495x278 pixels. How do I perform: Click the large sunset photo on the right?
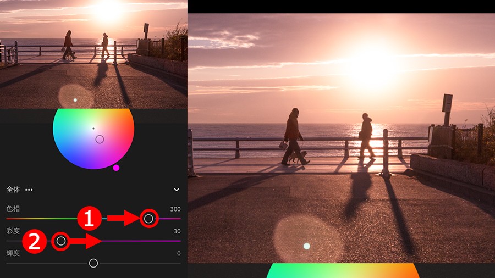tap(341, 138)
